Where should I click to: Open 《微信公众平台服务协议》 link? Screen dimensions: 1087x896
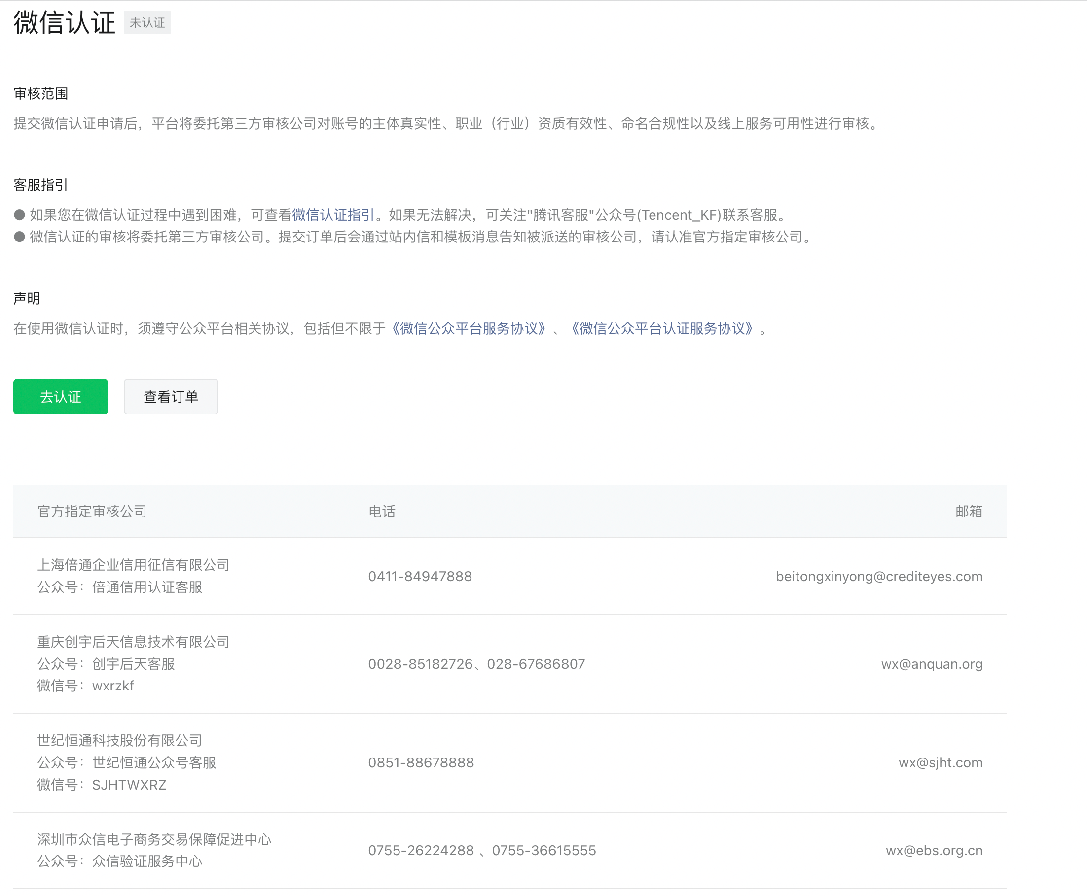point(469,328)
